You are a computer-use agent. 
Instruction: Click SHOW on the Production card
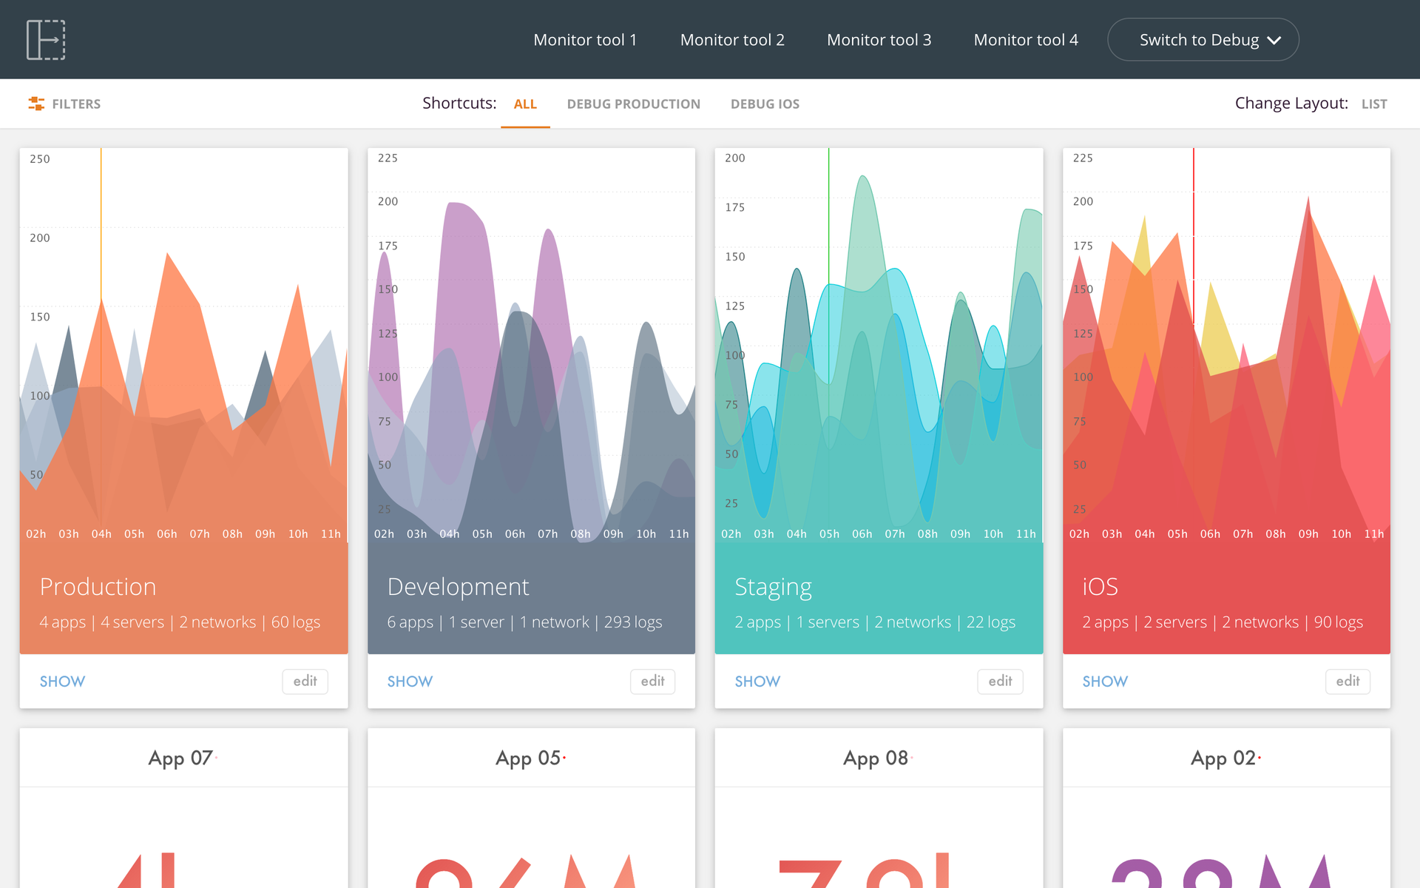click(62, 682)
